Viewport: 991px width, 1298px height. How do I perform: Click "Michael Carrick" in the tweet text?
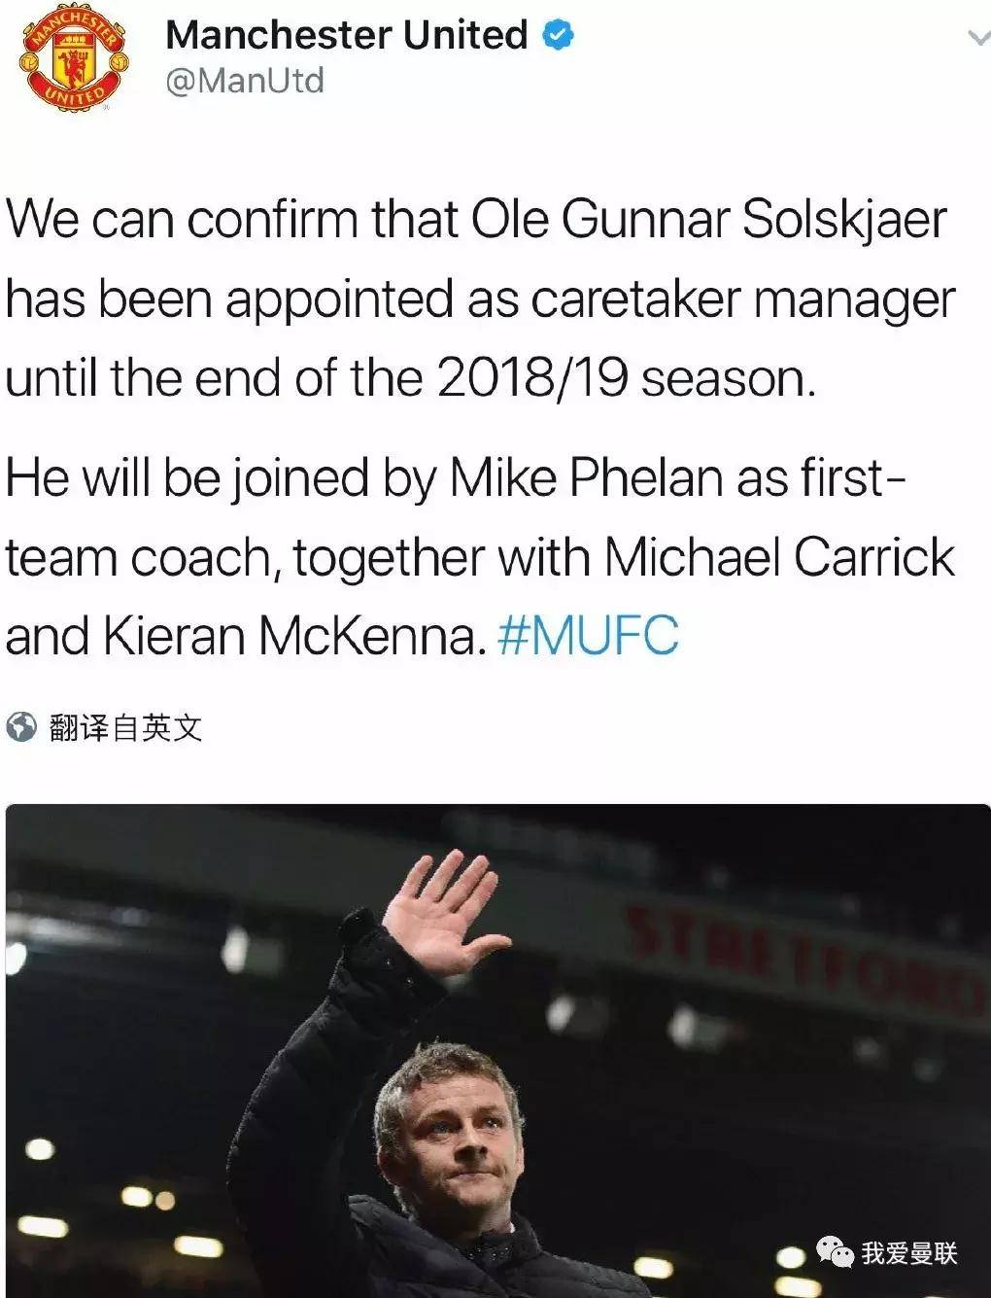click(x=779, y=558)
